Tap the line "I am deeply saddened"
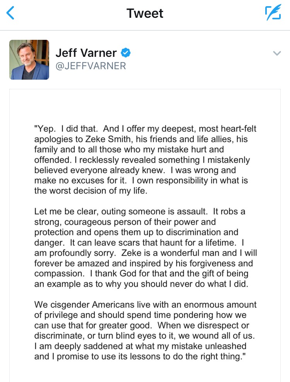 tap(140, 346)
